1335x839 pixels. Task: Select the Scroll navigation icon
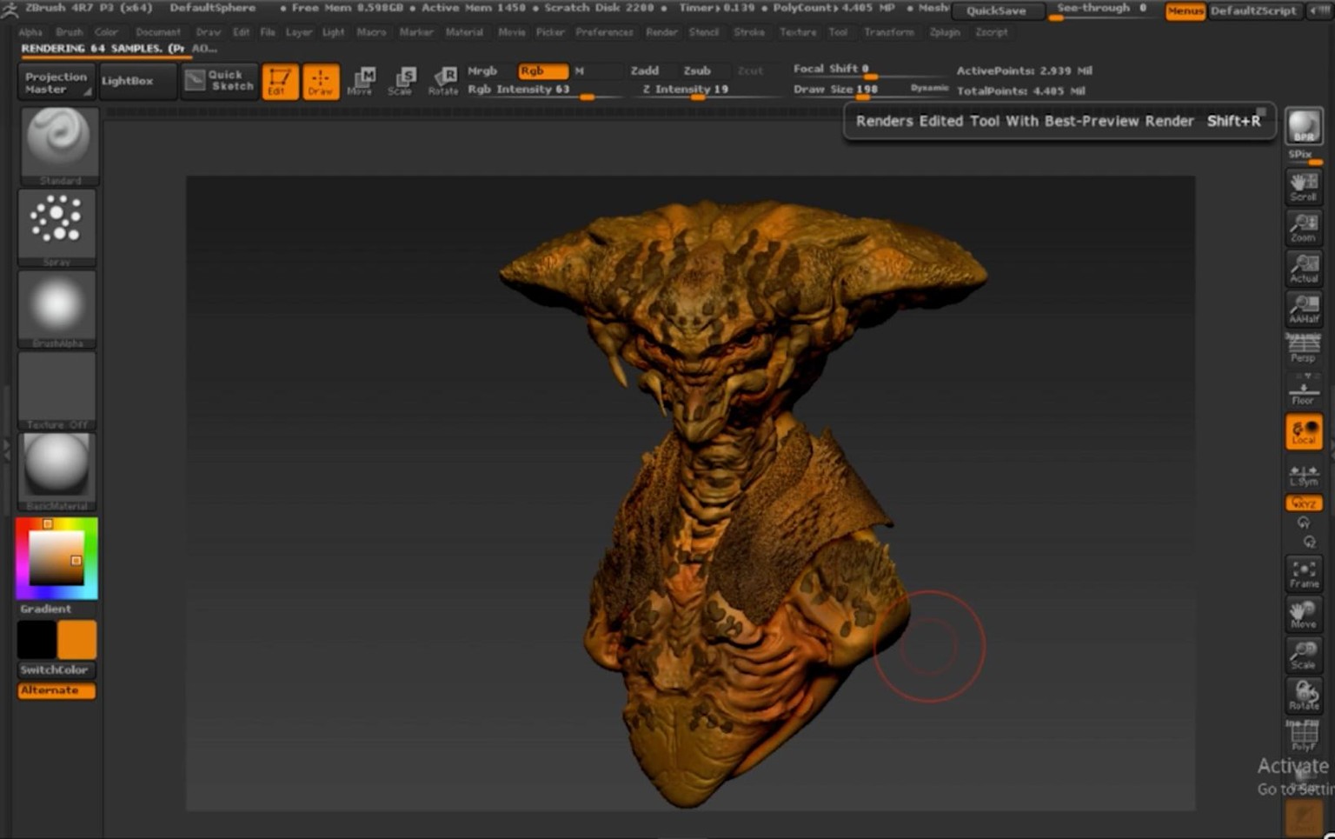1304,185
